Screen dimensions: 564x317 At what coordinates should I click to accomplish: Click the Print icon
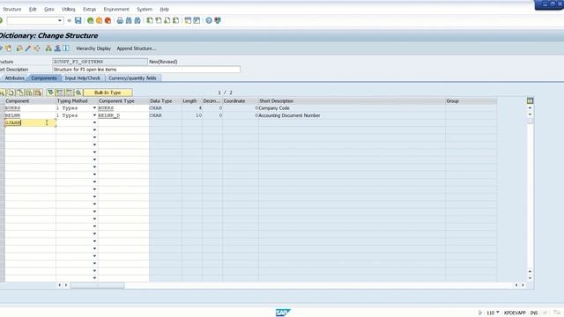coord(120,20)
